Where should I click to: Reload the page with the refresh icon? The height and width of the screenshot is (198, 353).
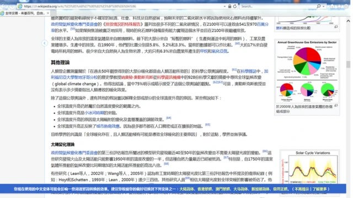point(235,6)
